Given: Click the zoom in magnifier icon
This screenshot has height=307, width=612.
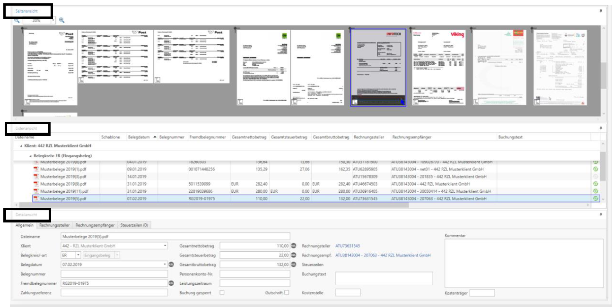Looking at the screenshot, I should point(61,21).
